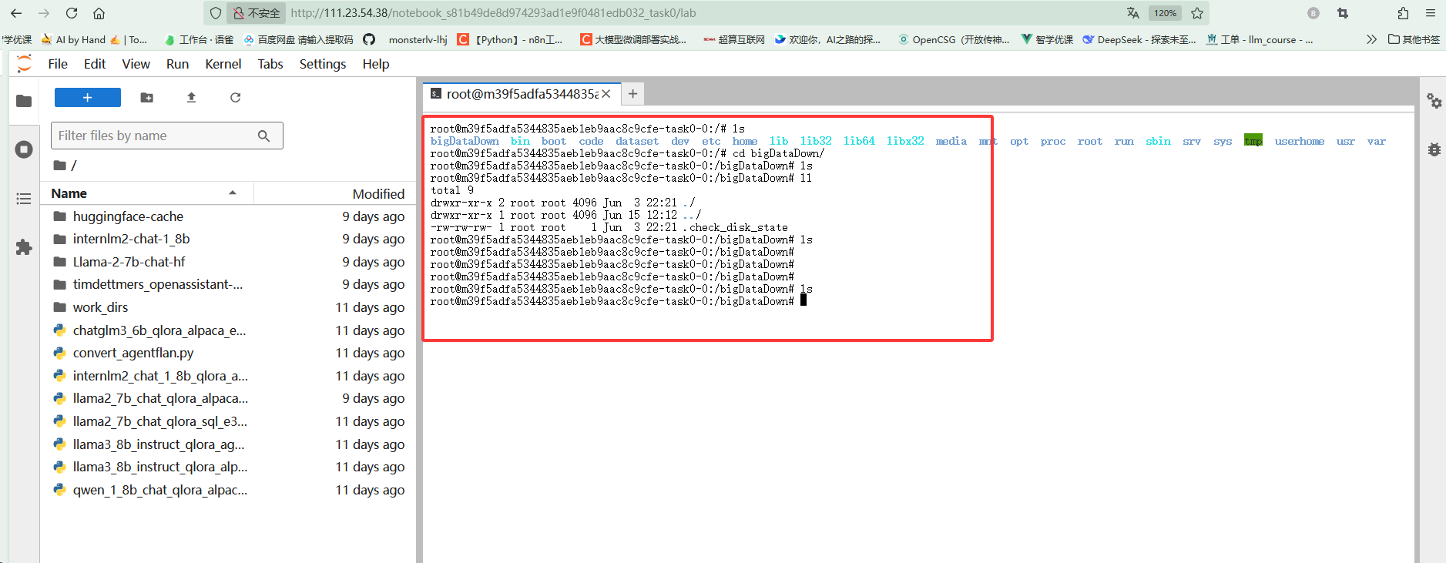Open the Property Inspector gears icon

[1434, 101]
